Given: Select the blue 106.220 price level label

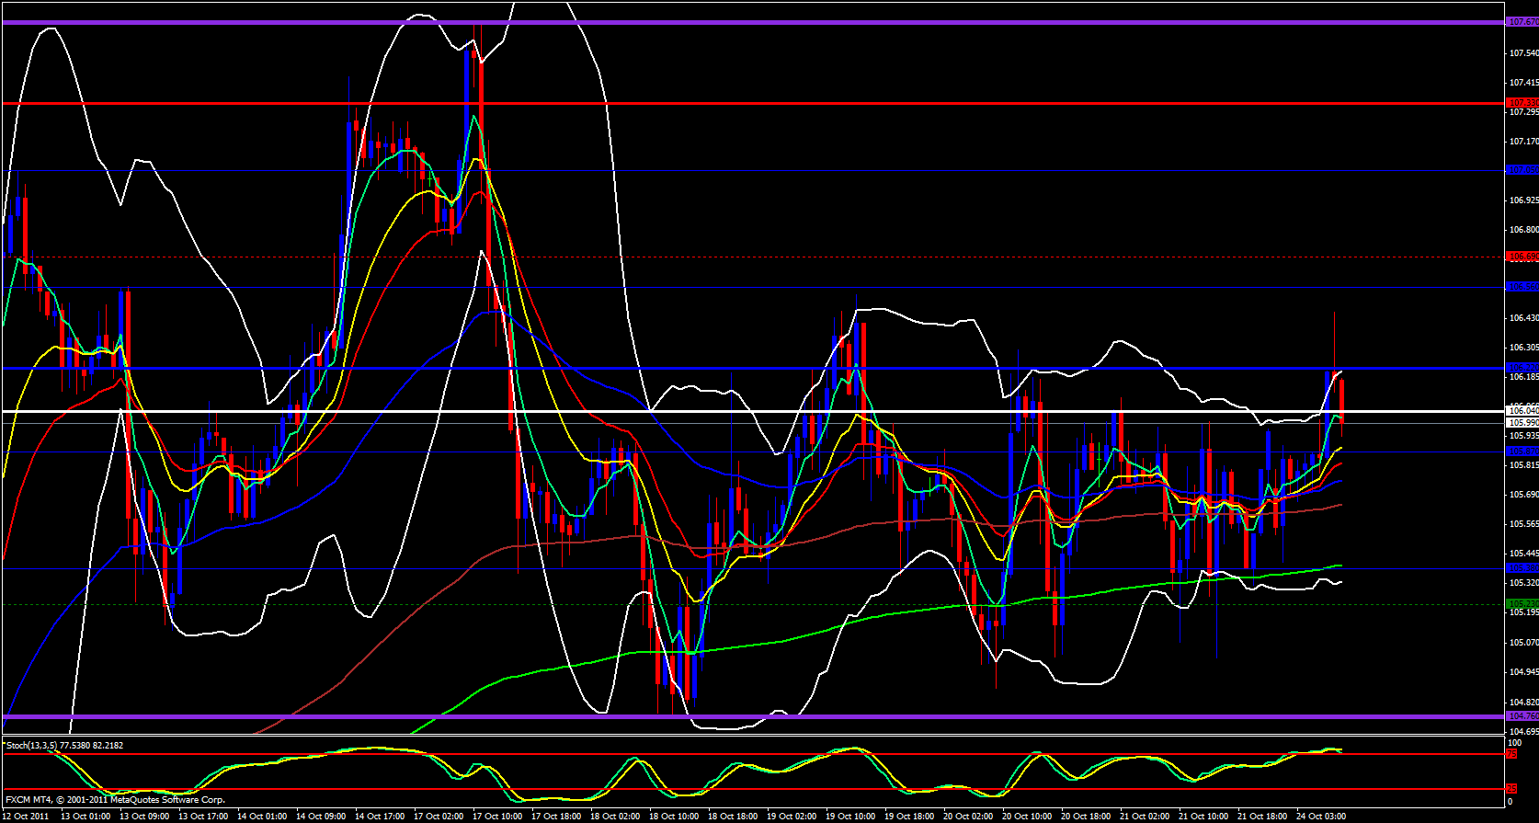Looking at the screenshot, I should click(1522, 368).
